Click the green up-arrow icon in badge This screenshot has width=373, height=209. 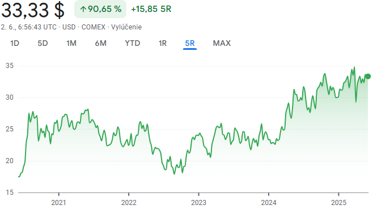83,9
